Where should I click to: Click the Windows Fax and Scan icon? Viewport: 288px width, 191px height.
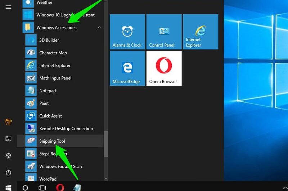tap(31, 166)
